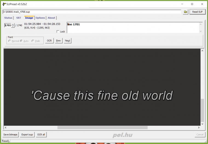Viewport: 208px width, 144px height.
Task: Click the OCR button
Action: coord(49,41)
